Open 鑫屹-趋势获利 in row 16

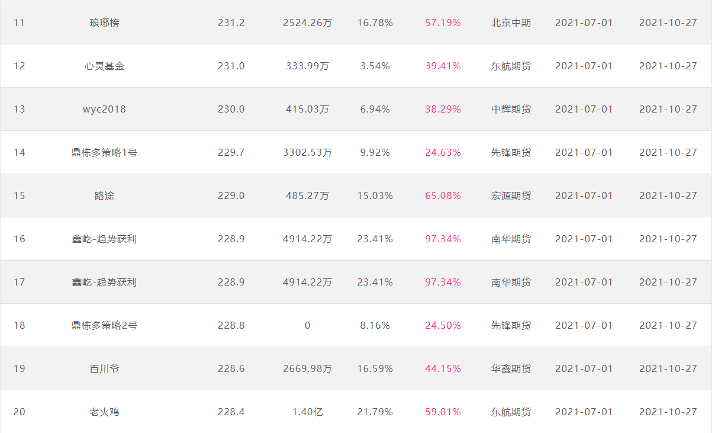click(x=104, y=239)
